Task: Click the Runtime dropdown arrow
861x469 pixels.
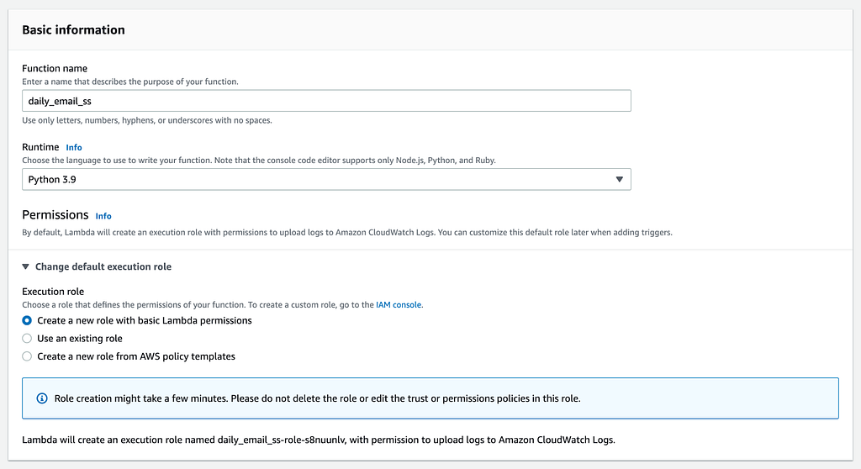Action: coord(619,180)
